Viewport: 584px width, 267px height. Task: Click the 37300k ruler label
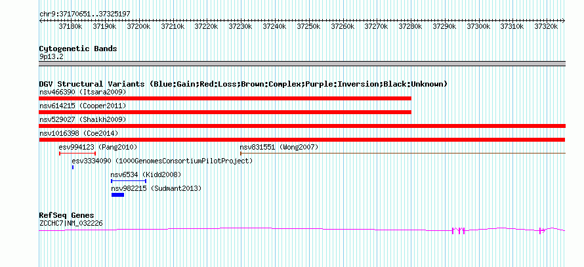tap(478, 26)
